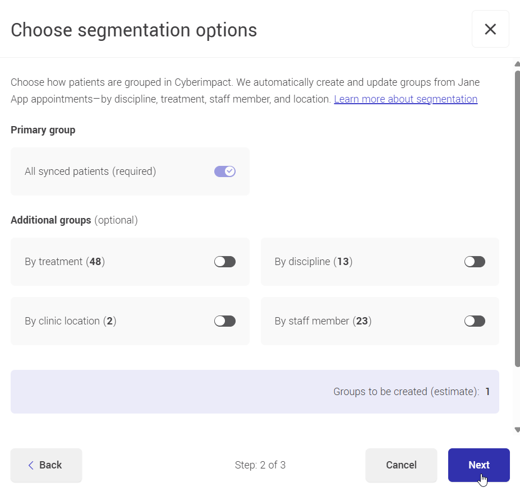Enable the "By treatment (48)" toggle

click(x=224, y=261)
